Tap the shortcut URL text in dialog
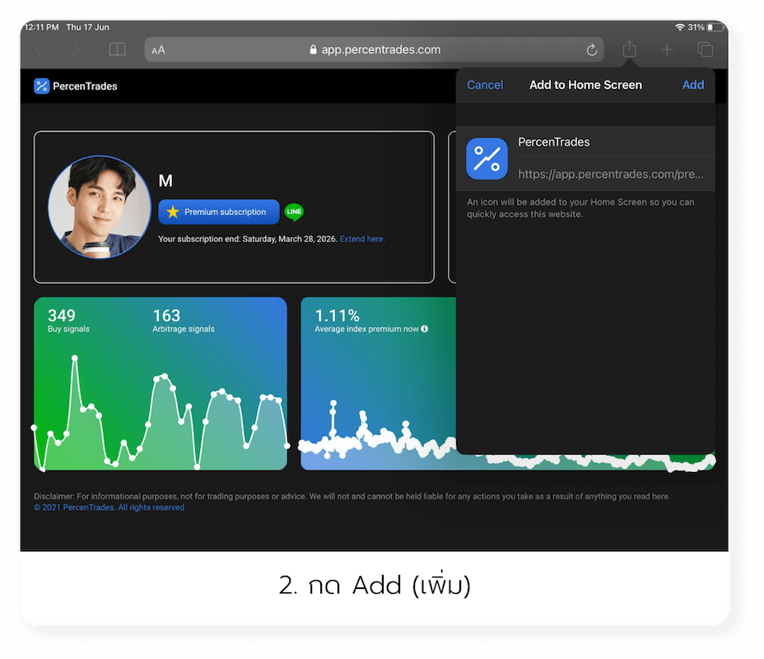 [610, 174]
